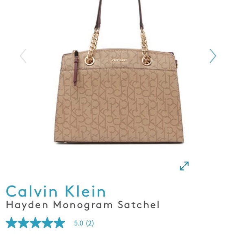Go to the previous product image arrow
This screenshot has height=236, width=236.
(23, 56)
